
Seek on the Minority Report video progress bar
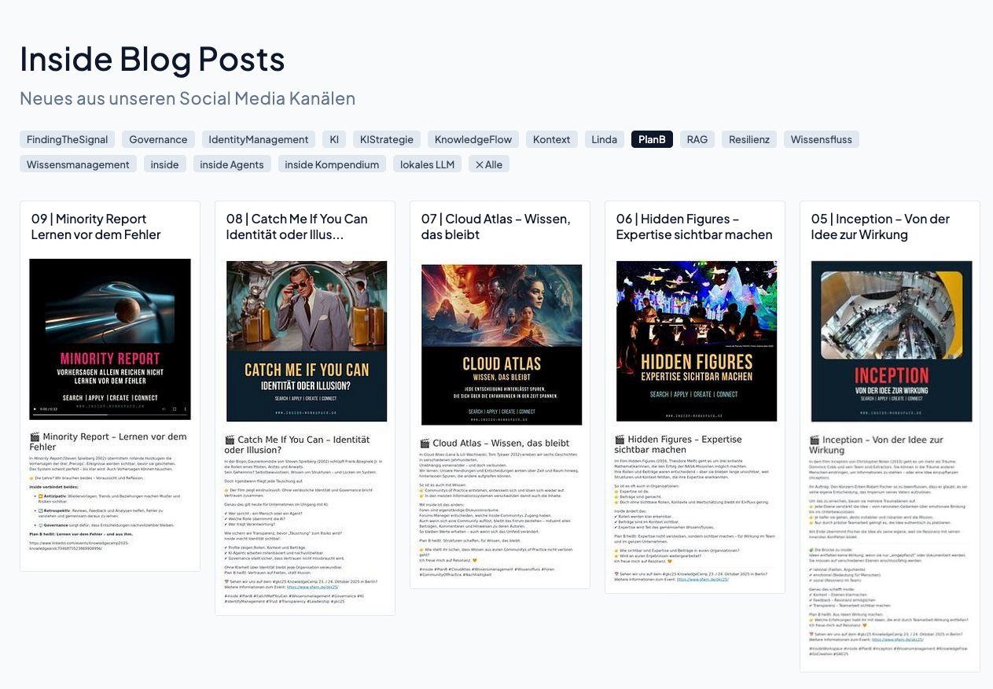pyautogui.click(x=110, y=415)
